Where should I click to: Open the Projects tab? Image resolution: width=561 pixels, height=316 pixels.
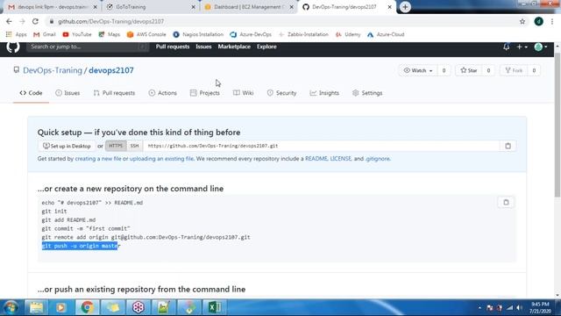click(205, 93)
